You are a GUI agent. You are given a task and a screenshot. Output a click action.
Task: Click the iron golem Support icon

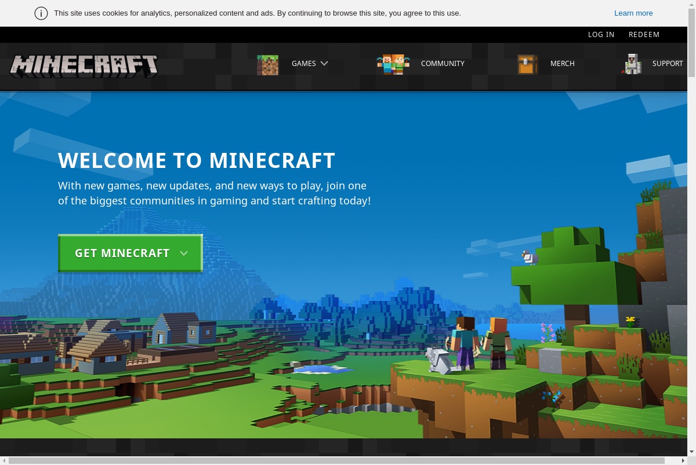[x=632, y=64]
